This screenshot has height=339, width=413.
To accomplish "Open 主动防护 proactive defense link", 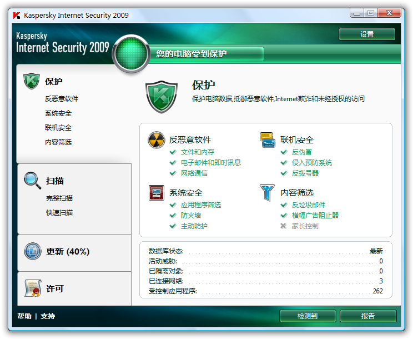I will coord(194,226).
